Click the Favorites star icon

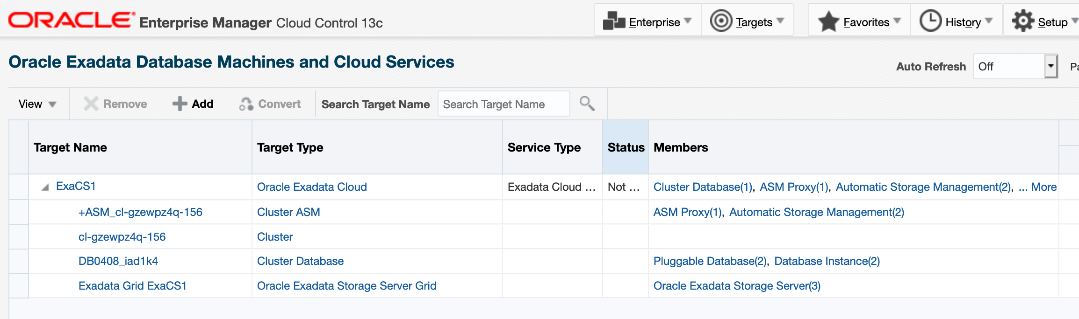[829, 21]
